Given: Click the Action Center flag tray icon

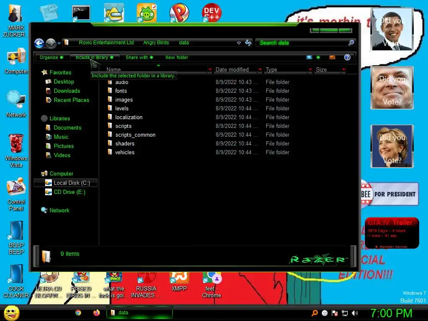Looking at the screenshot, I should tap(335, 313).
